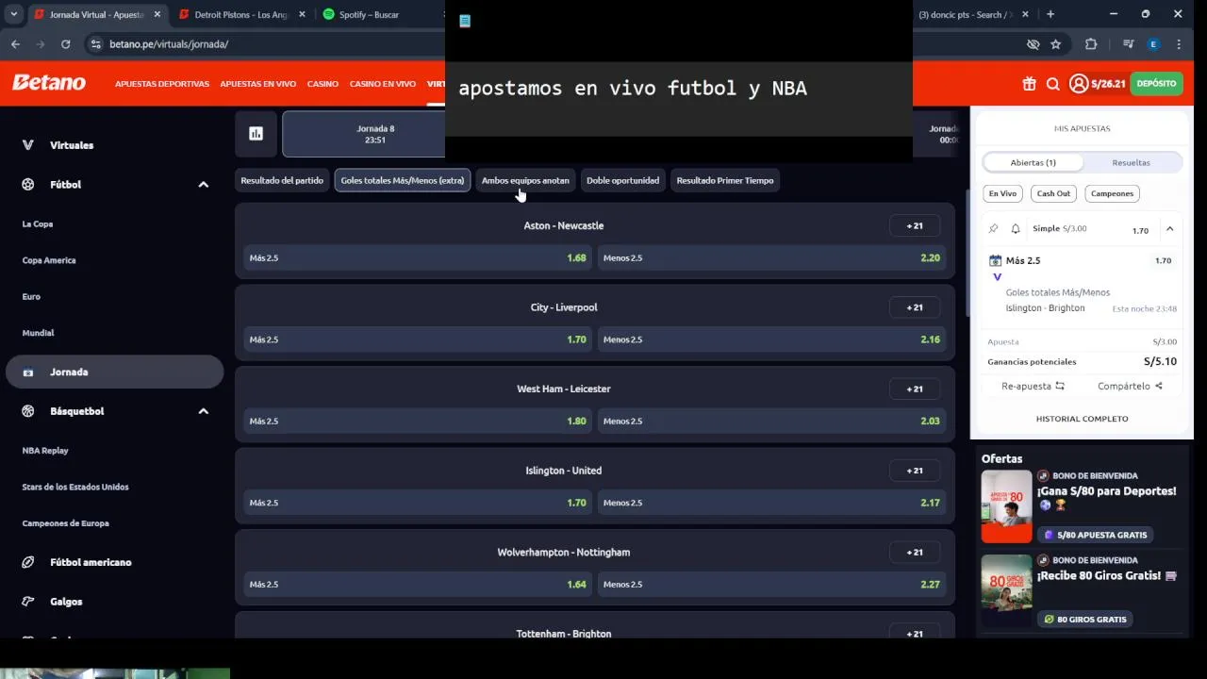Open the Chrome three-dot menu
The width and height of the screenshot is (1207, 679).
pyautogui.click(x=1179, y=44)
